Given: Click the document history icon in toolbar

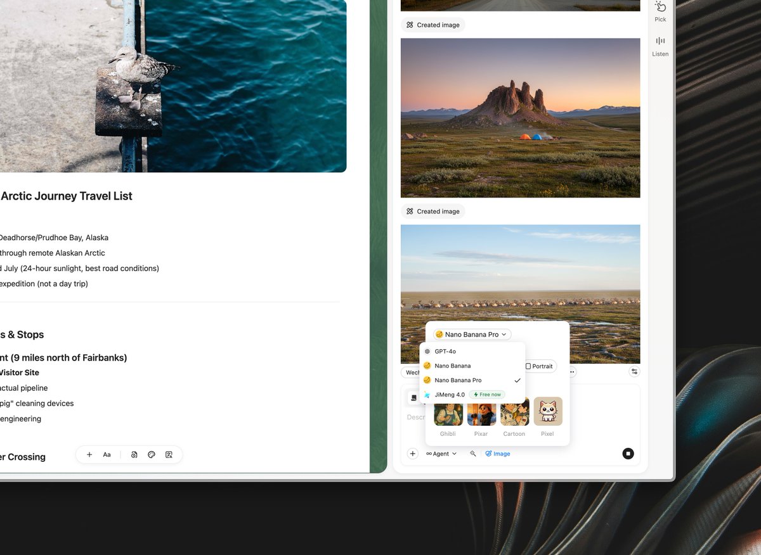Looking at the screenshot, I should (x=134, y=454).
